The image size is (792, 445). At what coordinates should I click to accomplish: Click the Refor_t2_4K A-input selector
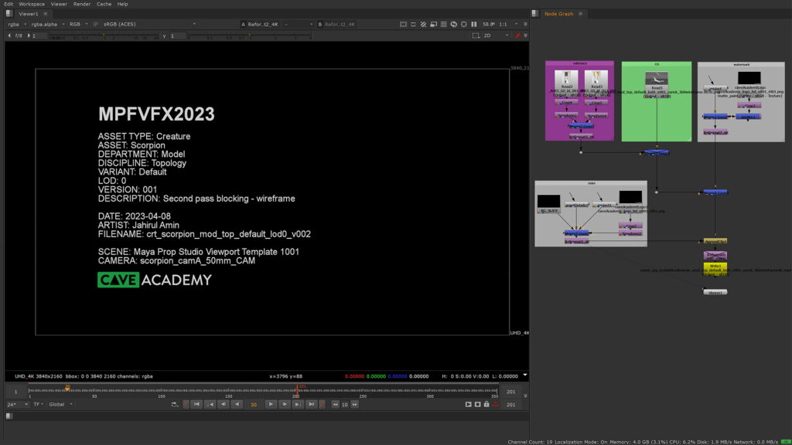click(267, 24)
